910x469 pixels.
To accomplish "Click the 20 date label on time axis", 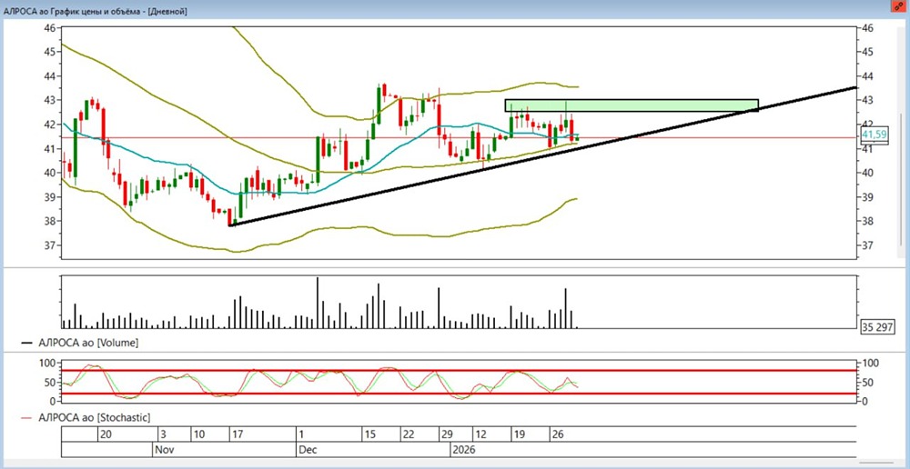I will (106, 434).
